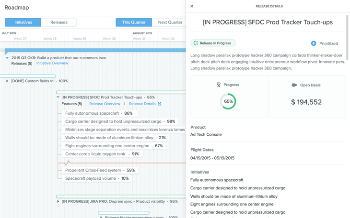Click the 65% circular progress indicator

point(228,101)
